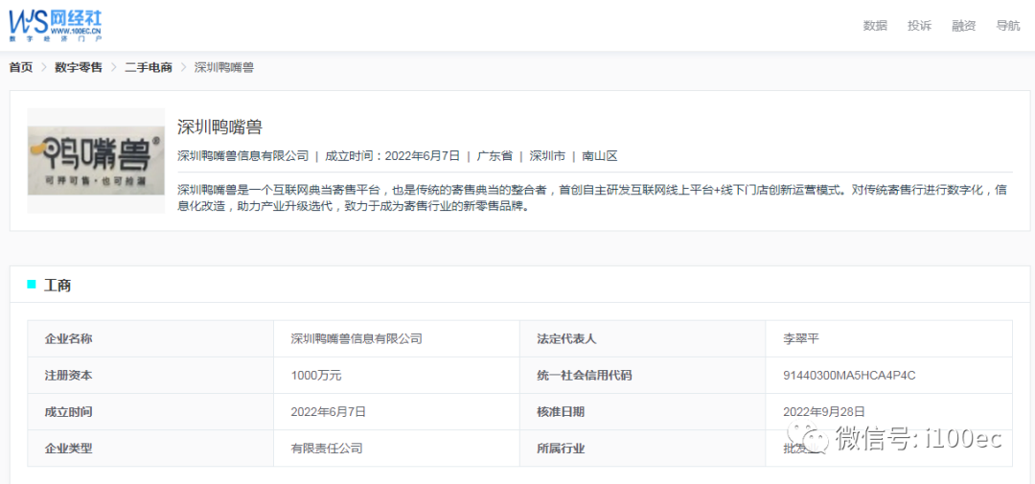Click 南山区 location text
Viewport: 1035px width, 484px height.
(599, 156)
